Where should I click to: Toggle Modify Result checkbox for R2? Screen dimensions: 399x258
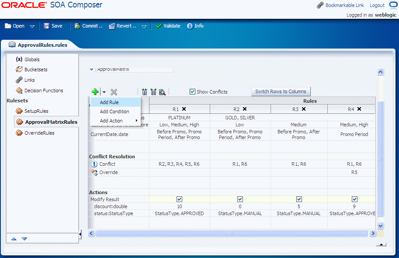point(240,199)
